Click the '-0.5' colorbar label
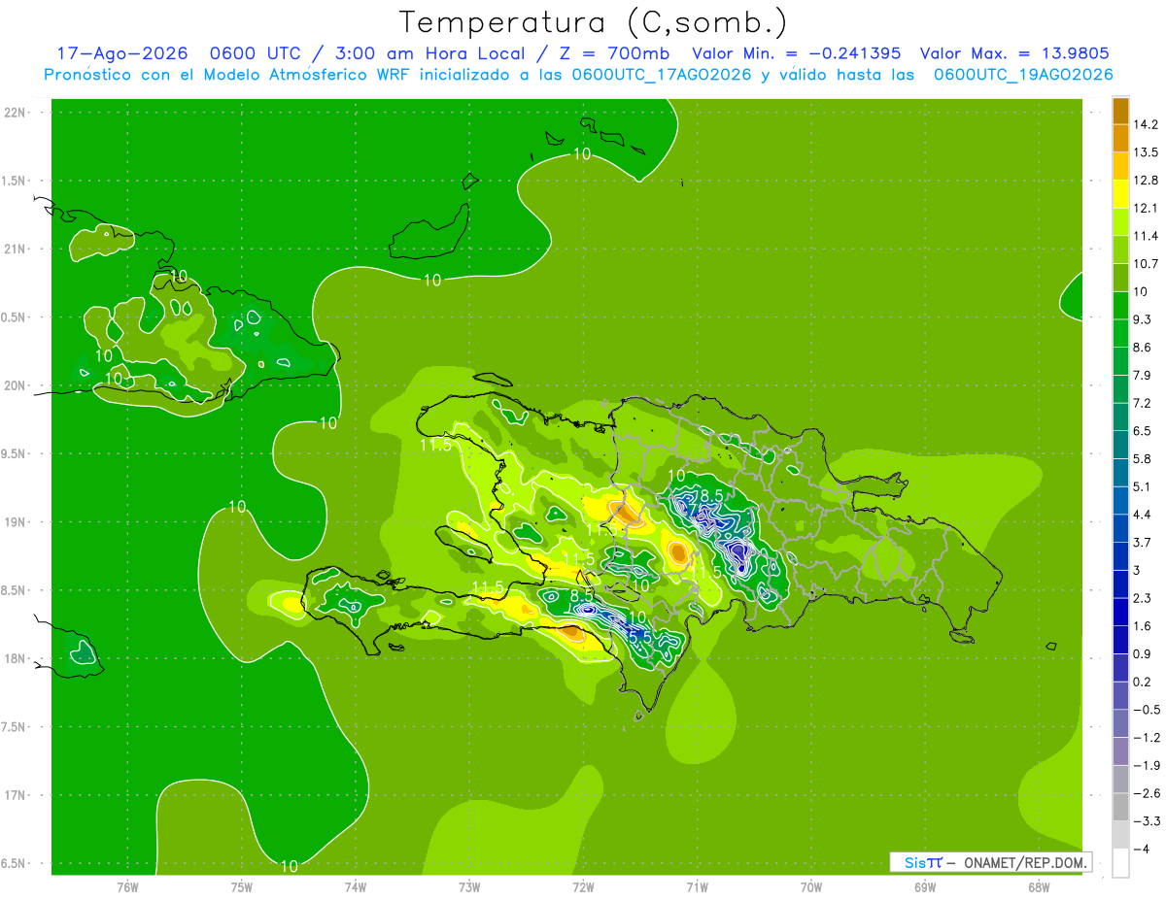The width and height of the screenshot is (1166, 900). tap(1147, 710)
